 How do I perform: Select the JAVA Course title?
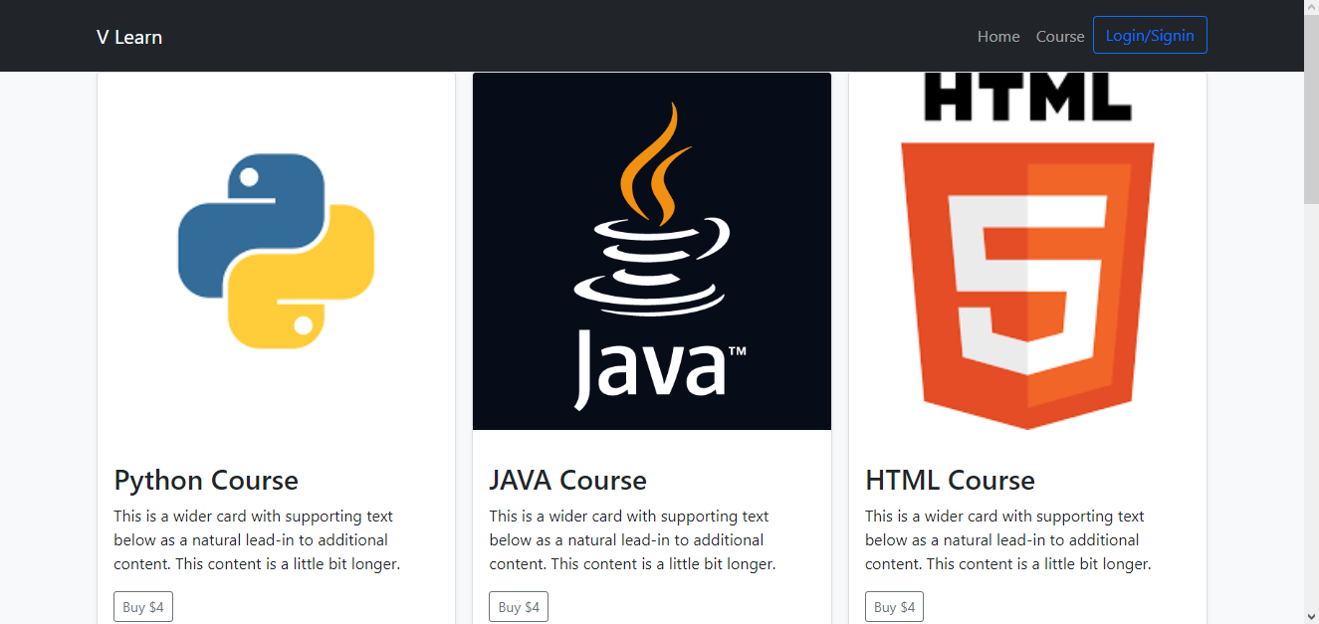pos(567,481)
